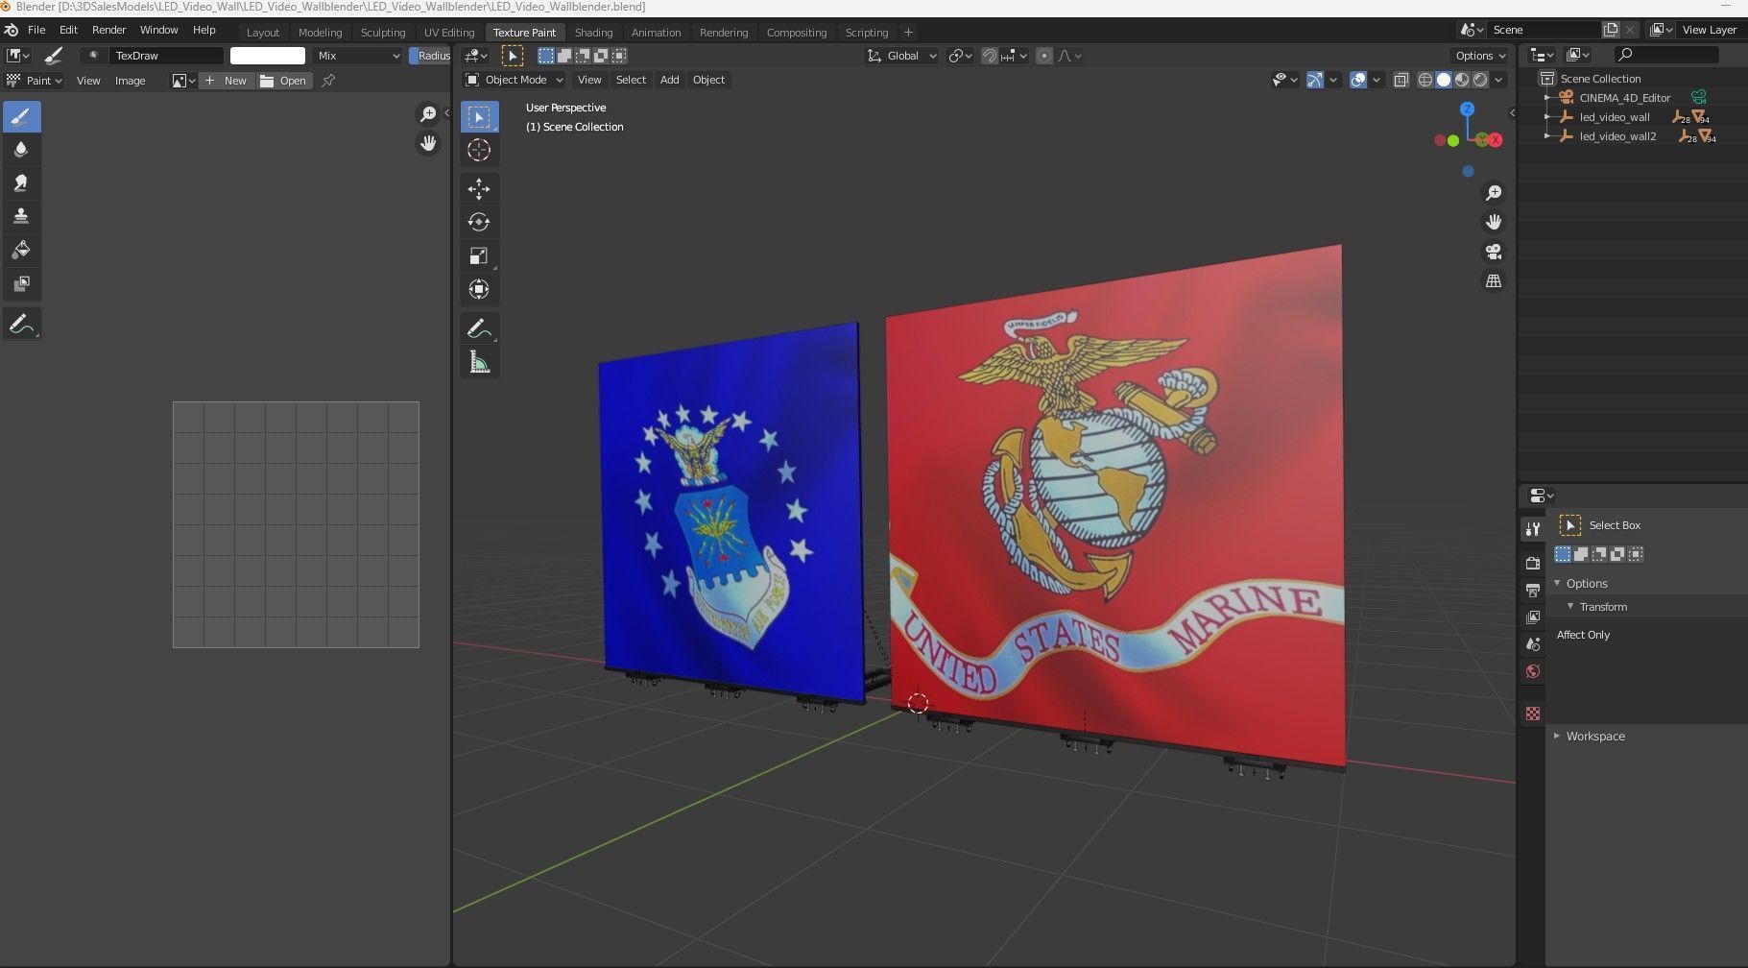The image size is (1748, 968).
Task: Add a new workspace tab
Action: coord(908,33)
